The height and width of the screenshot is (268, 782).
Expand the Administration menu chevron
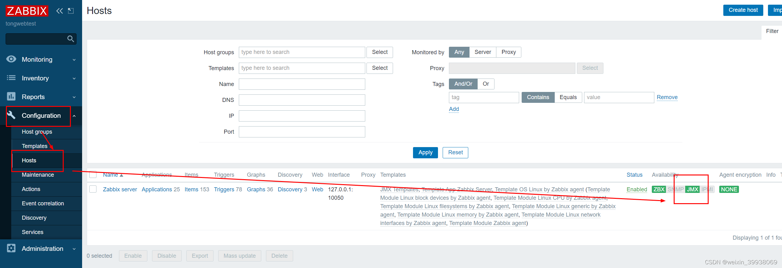tap(74, 249)
